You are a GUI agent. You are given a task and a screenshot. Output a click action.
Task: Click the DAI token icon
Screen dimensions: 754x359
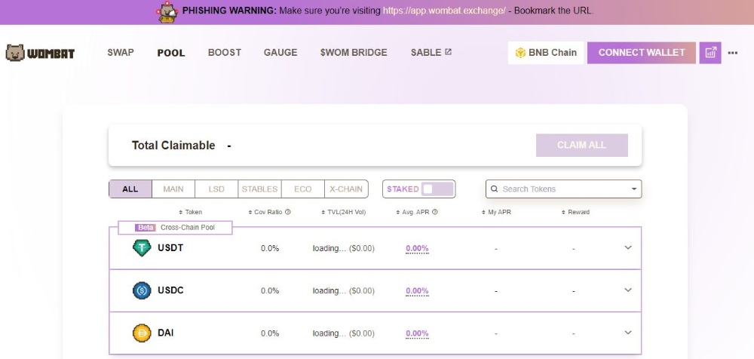[x=142, y=333]
